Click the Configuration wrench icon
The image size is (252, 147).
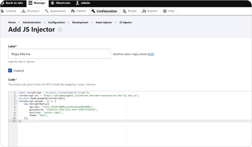click(93, 11)
